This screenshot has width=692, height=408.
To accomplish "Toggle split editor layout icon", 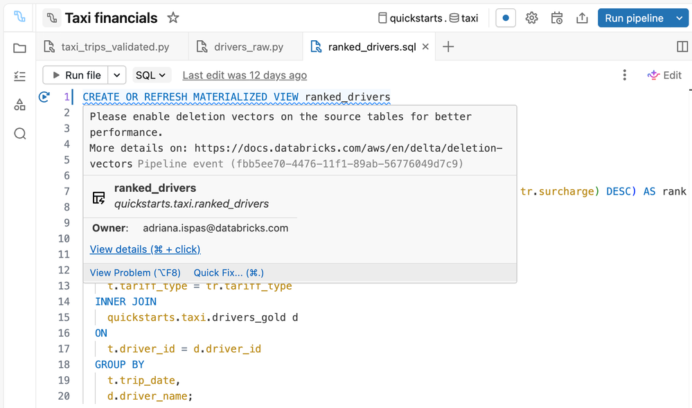I will pyautogui.click(x=682, y=46).
